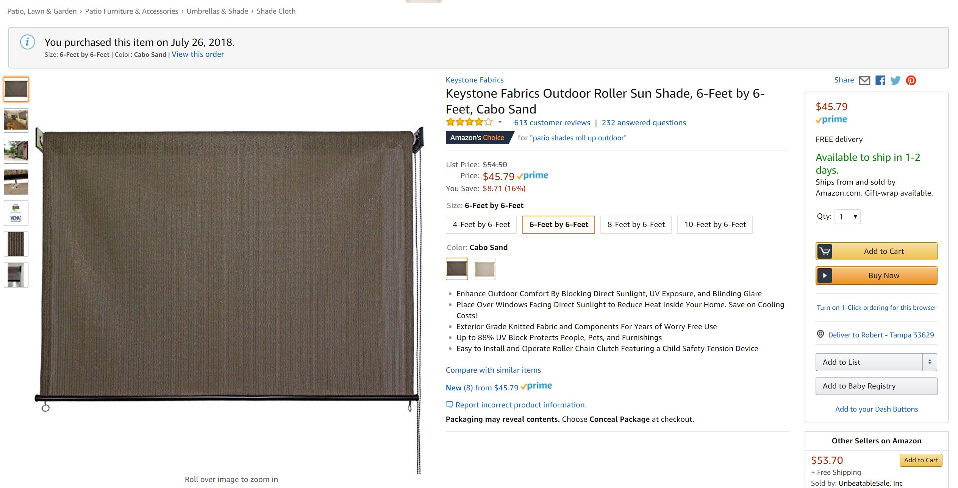Share product on Pinterest
Viewport: 958px width, 488px height.
[x=911, y=81]
